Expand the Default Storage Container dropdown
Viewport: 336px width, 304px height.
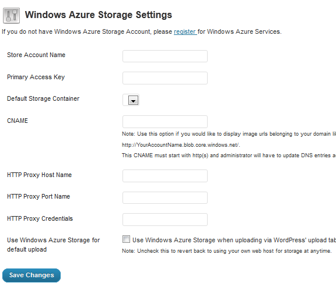131,100
